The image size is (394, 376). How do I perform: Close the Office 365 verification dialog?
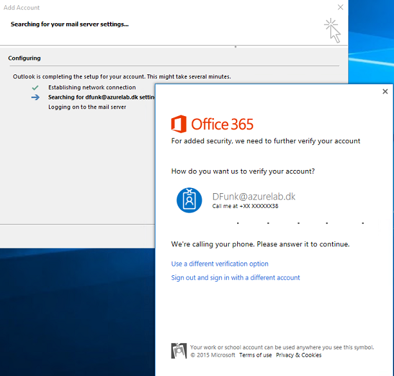(x=385, y=92)
